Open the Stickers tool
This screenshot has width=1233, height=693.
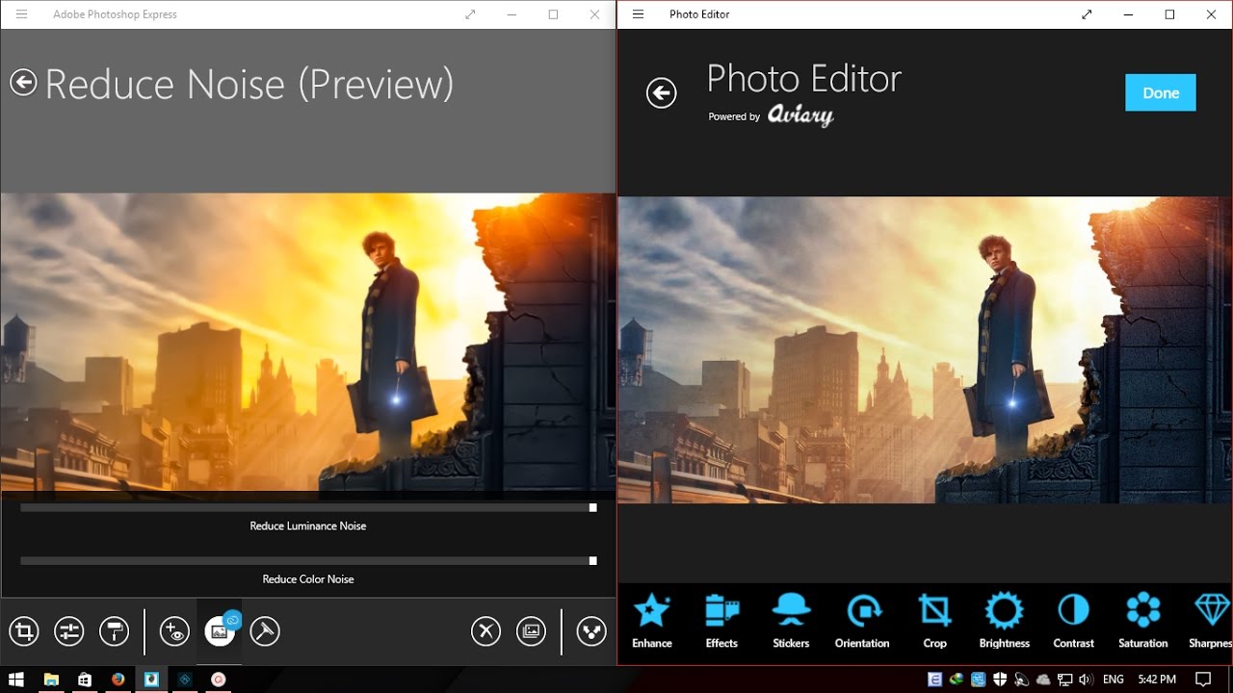[x=791, y=621]
